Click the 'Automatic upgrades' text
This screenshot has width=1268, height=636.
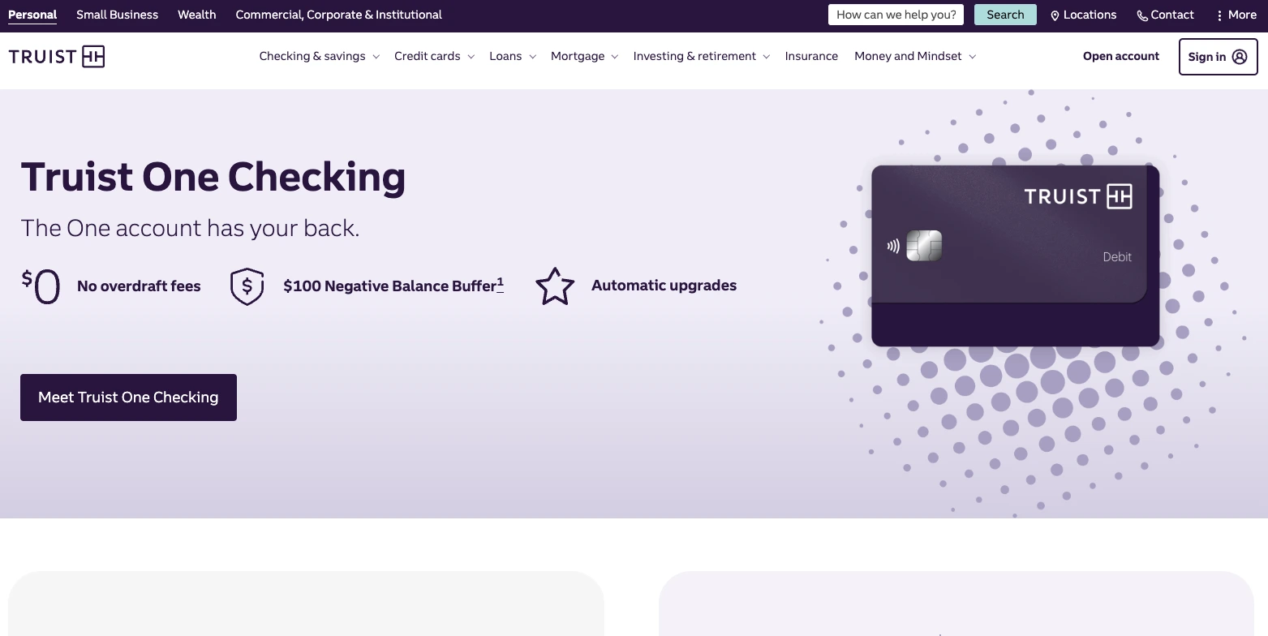pos(664,286)
